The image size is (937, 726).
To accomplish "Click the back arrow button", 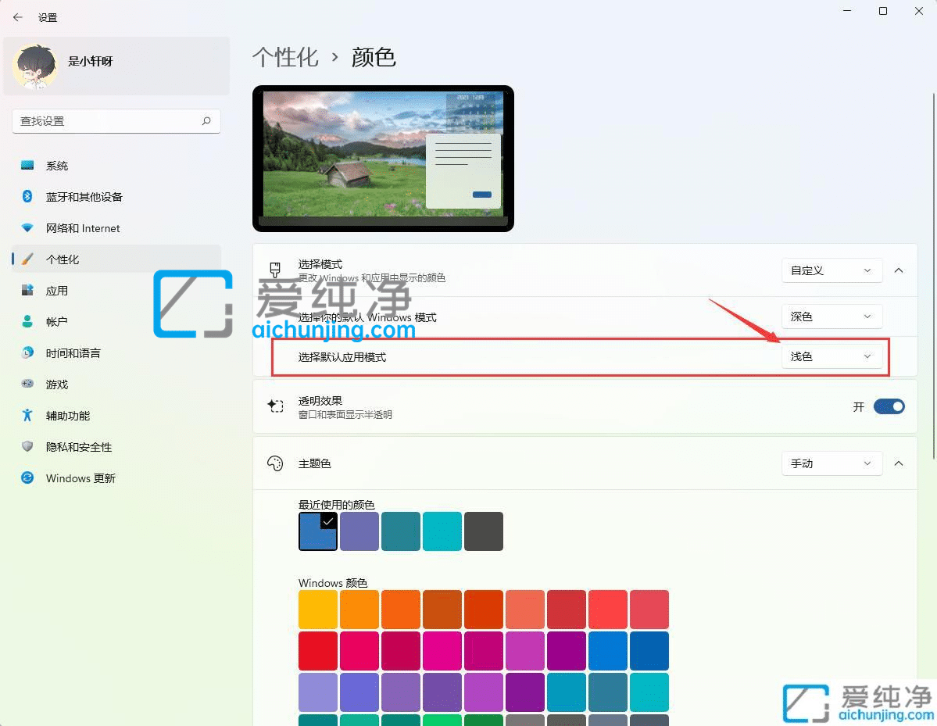I will click(x=17, y=16).
